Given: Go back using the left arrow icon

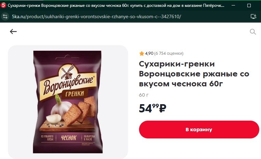Looking at the screenshot, I should tap(13, 32).
